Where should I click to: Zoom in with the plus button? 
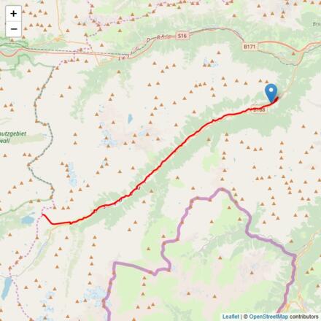(x=14, y=14)
